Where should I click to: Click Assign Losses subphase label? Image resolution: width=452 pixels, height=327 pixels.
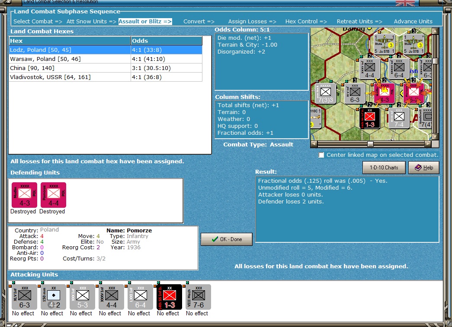tap(252, 21)
